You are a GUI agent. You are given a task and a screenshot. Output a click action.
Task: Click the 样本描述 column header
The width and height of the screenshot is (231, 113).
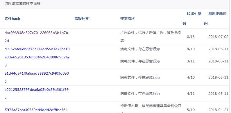click(128, 19)
